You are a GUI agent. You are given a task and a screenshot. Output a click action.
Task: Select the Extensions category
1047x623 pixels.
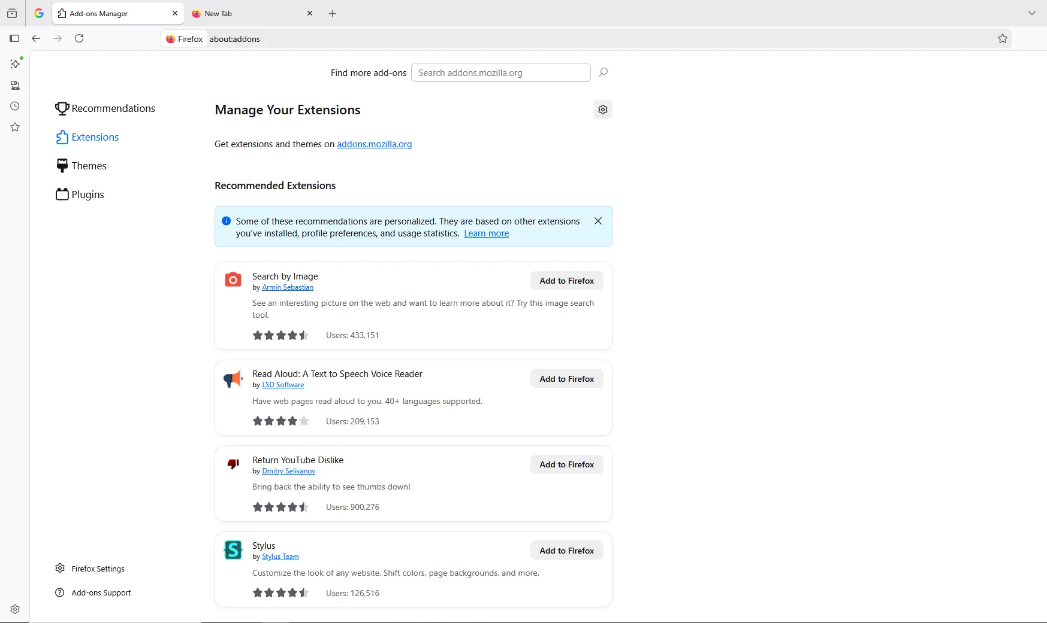coord(87,137)
